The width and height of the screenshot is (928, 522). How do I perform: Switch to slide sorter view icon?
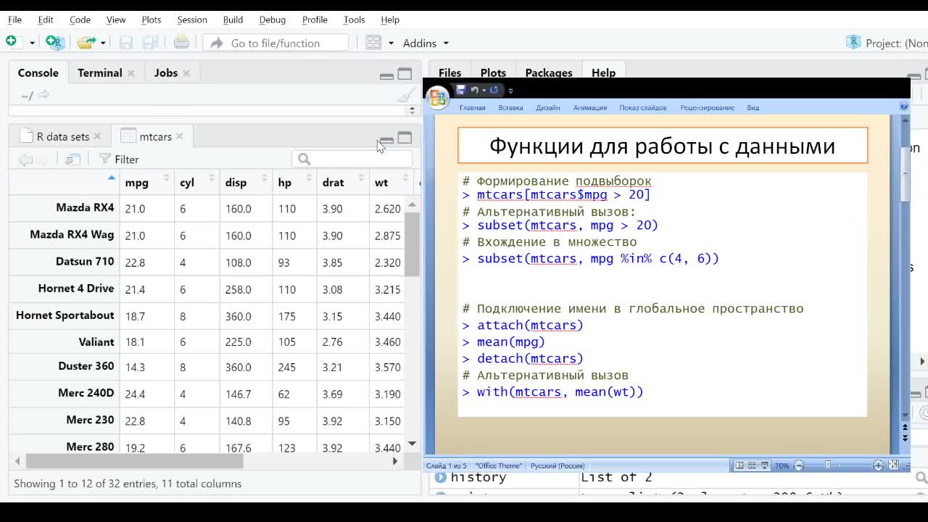pos(752,465)
